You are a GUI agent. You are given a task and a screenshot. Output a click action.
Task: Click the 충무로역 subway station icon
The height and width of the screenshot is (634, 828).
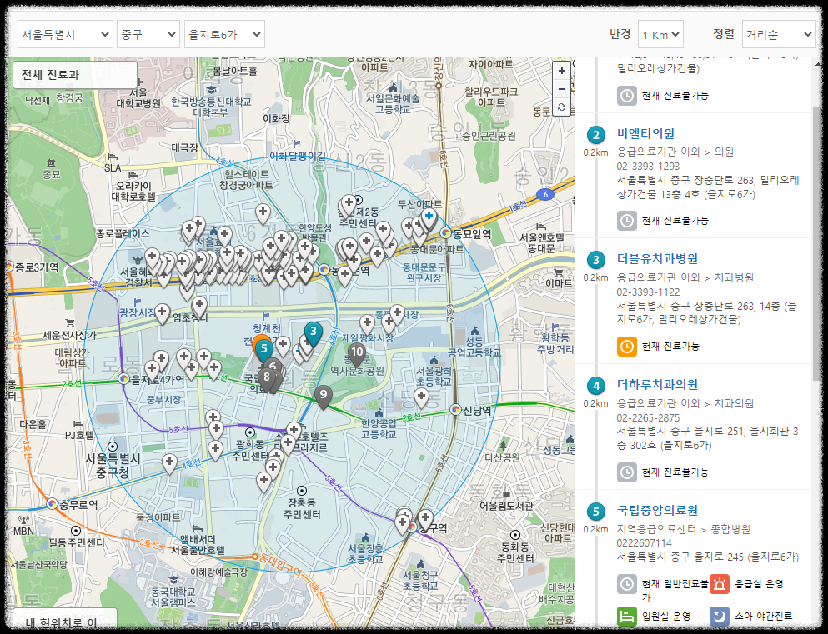(x=52, y=504)
